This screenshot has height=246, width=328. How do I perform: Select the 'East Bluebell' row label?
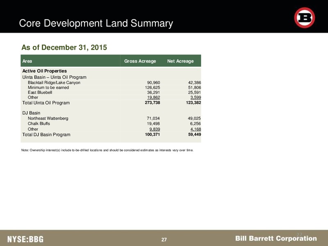pos(40,93)
